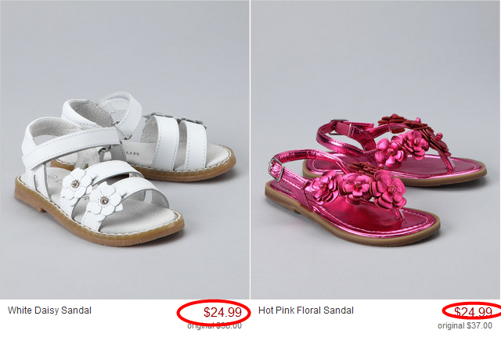Open the Hot Pink Floral Sandal photo

(x=376, y=149)
